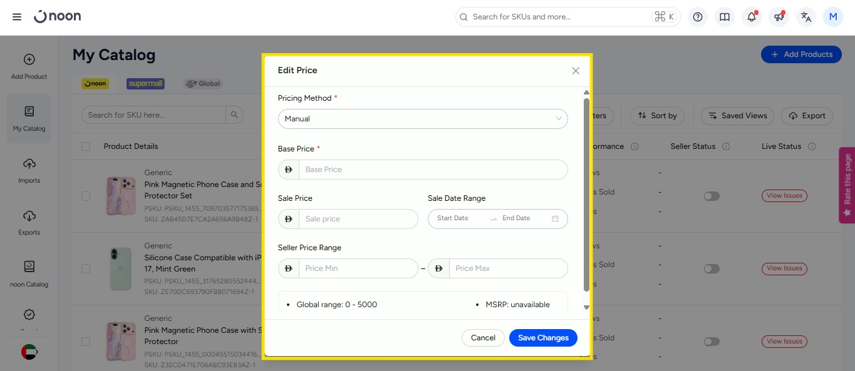Check the Silicone Case product checkbox
Image resolution: width=855 pixels, height=371 pixels.
click(86, 268)
